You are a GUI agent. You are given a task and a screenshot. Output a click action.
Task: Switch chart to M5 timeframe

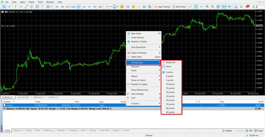[x=63, y=7]
